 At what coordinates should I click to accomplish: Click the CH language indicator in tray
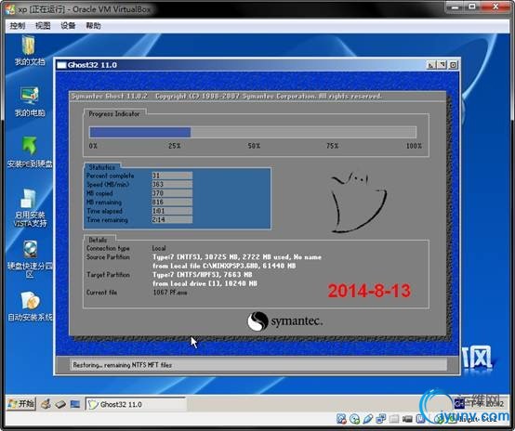point(459,404)
